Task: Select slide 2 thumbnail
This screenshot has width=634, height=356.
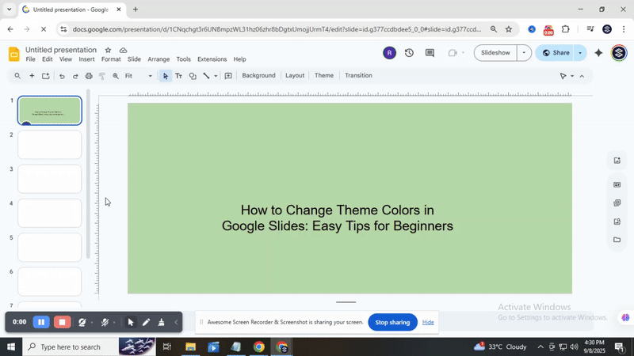Action: click(x=50, y=145)
